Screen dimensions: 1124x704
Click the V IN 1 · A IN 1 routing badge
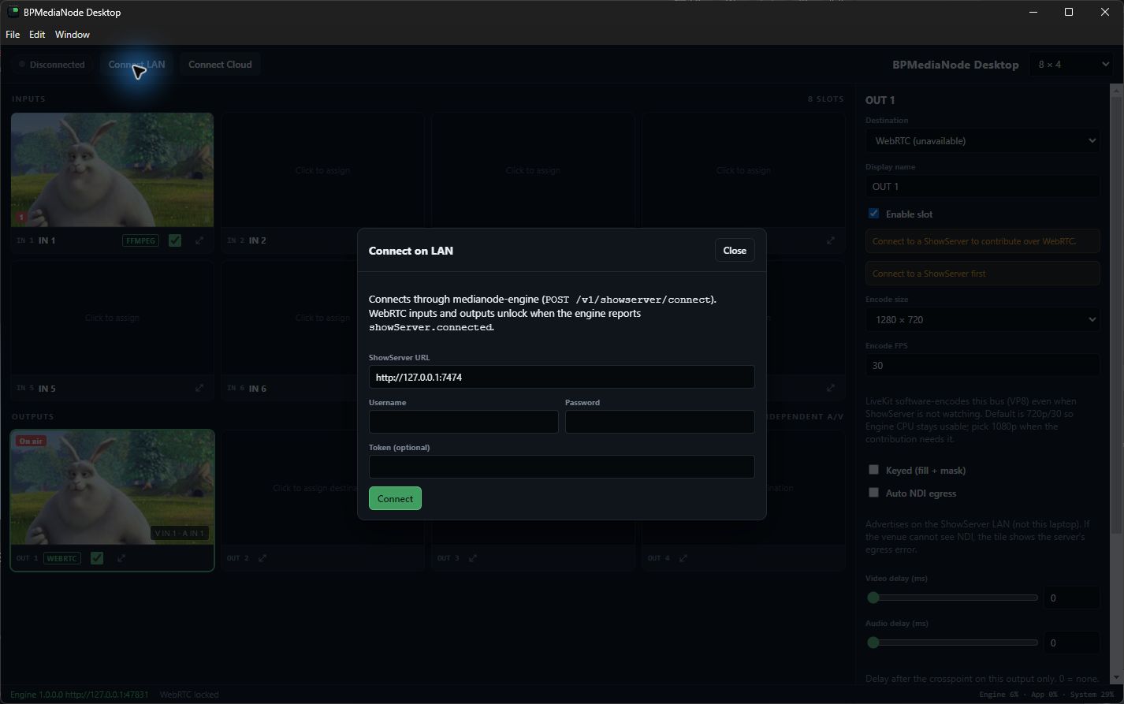180,533
